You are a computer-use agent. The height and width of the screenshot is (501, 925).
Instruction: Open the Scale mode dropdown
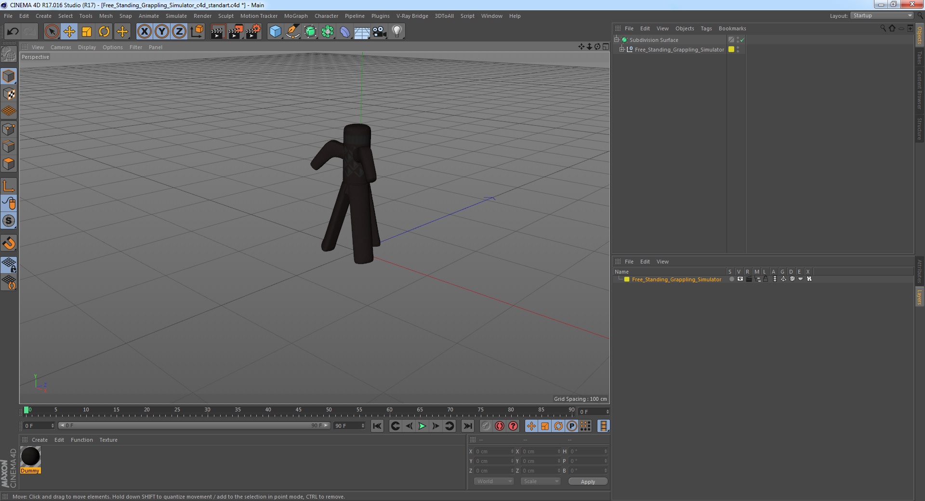[x=540, y=481]
